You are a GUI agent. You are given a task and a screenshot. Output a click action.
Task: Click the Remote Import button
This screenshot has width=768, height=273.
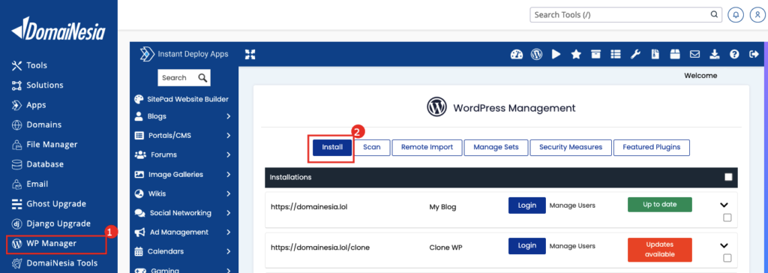427,147
